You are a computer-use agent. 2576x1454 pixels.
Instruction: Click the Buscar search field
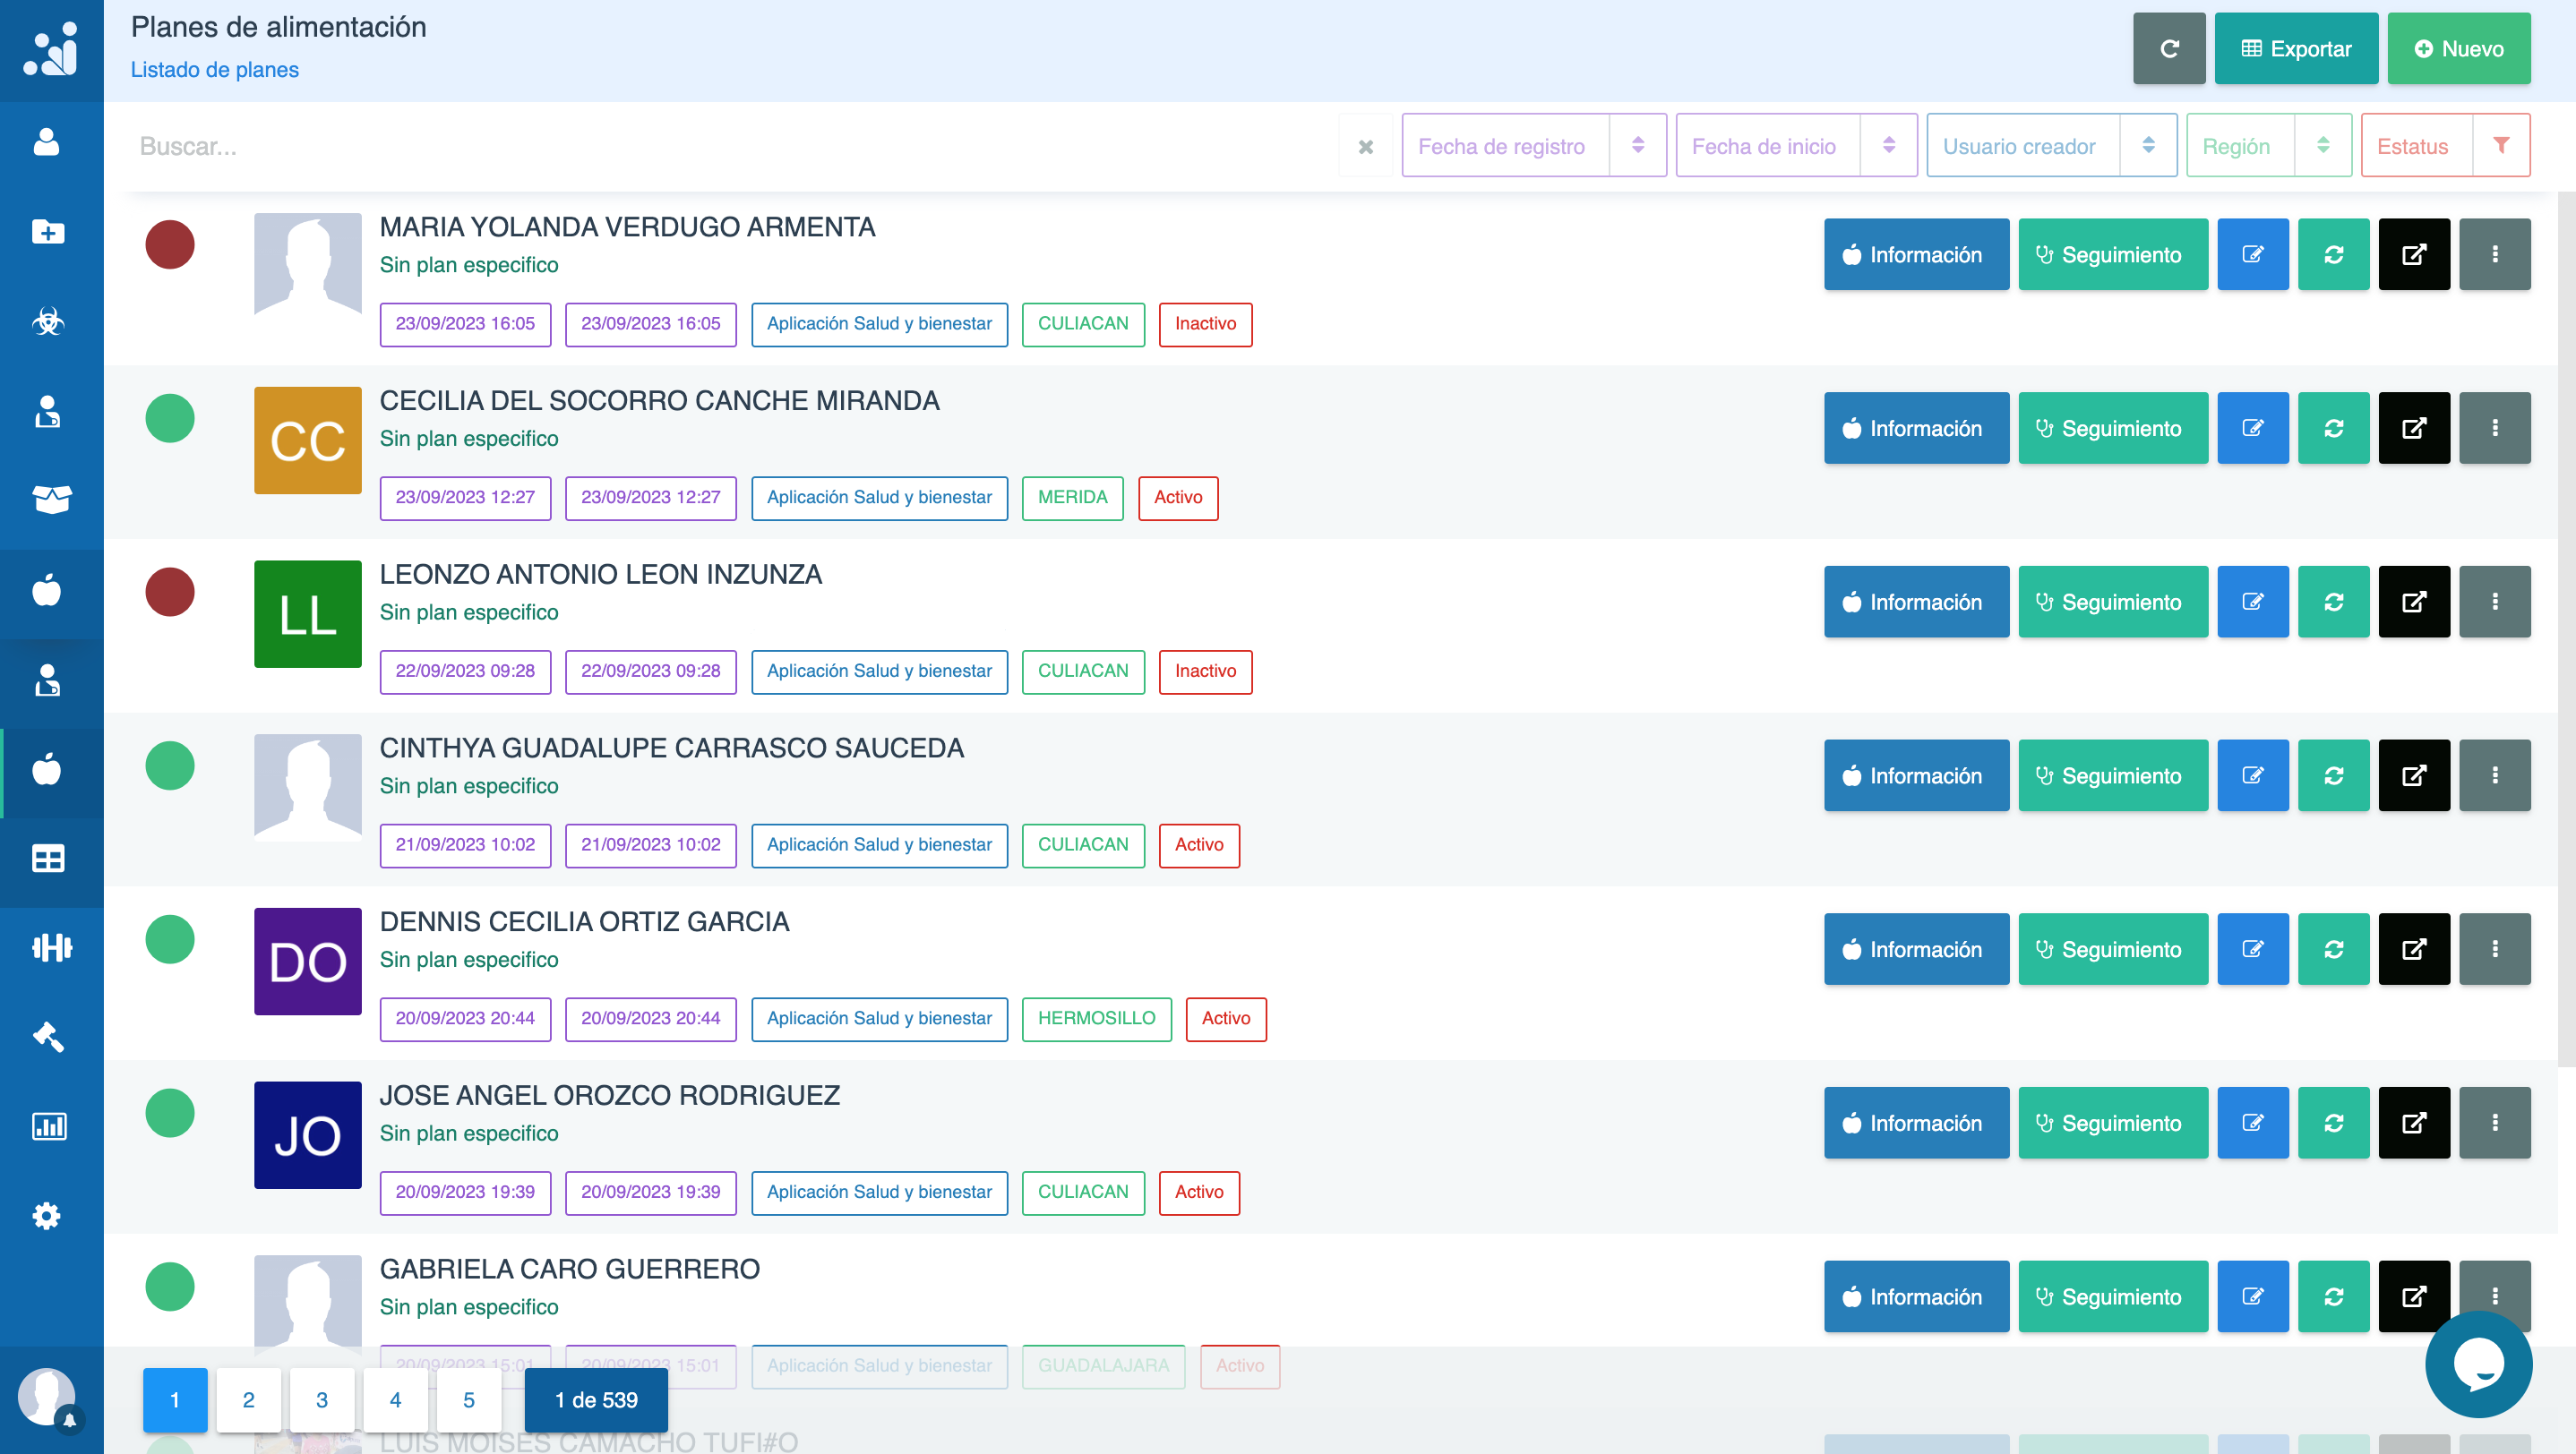click(x=730, y=147)
